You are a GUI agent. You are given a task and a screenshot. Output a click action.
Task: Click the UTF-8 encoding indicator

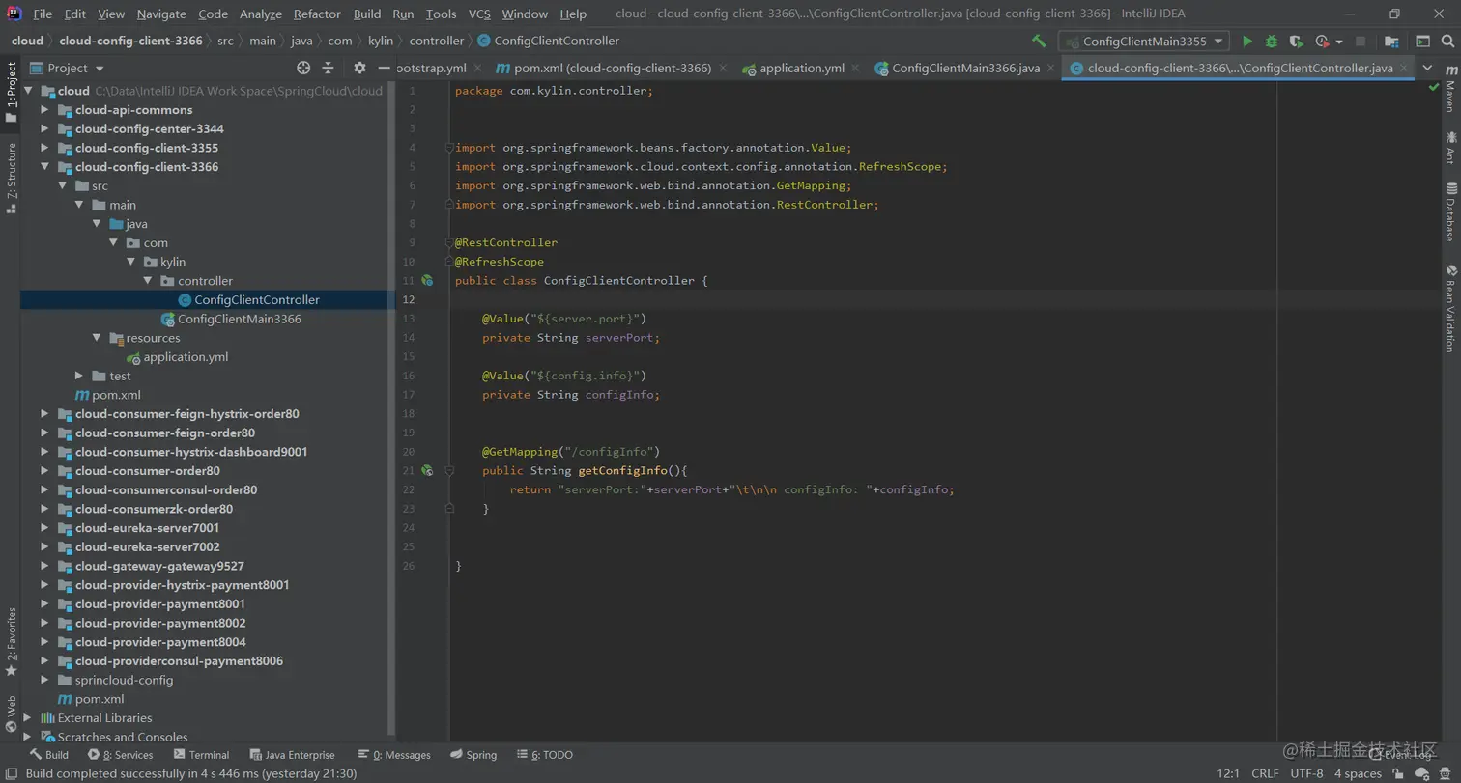click(x=1306, y=773)
